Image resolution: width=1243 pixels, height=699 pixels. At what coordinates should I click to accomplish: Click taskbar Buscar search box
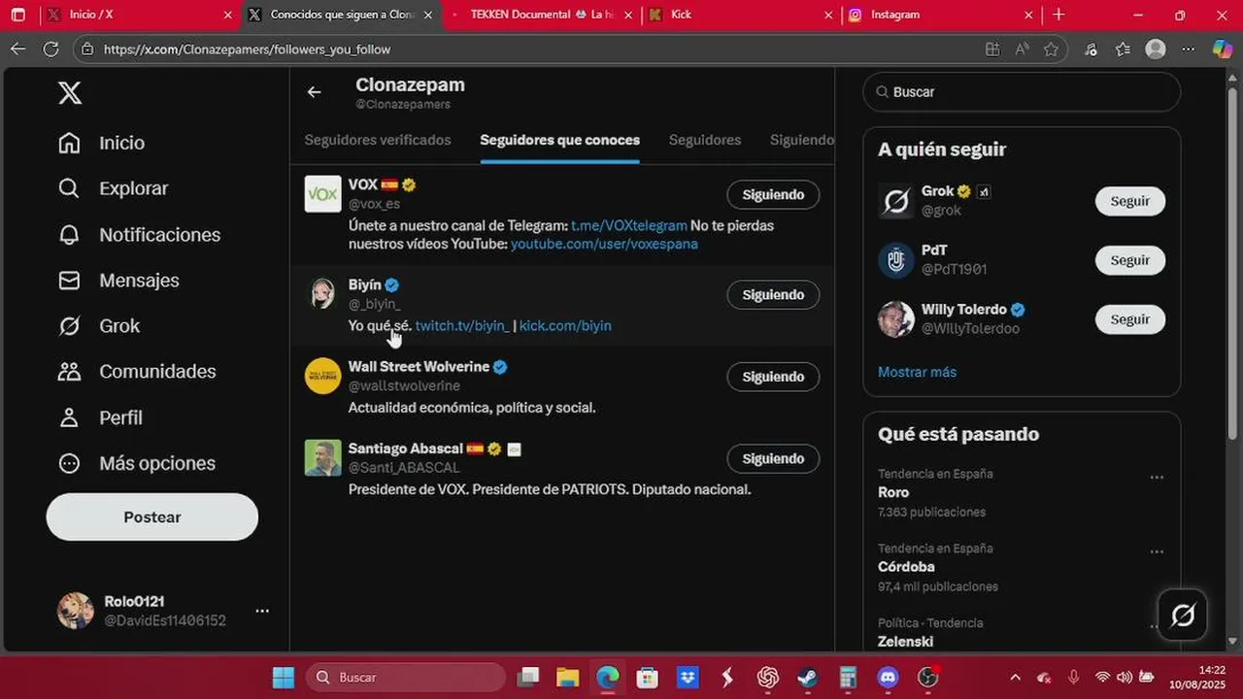(407, 677)
